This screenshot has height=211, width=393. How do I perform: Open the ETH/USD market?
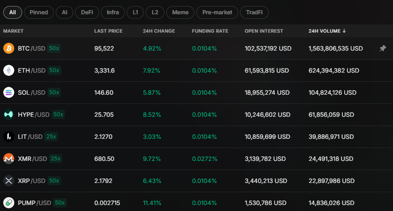pos(196,70)
